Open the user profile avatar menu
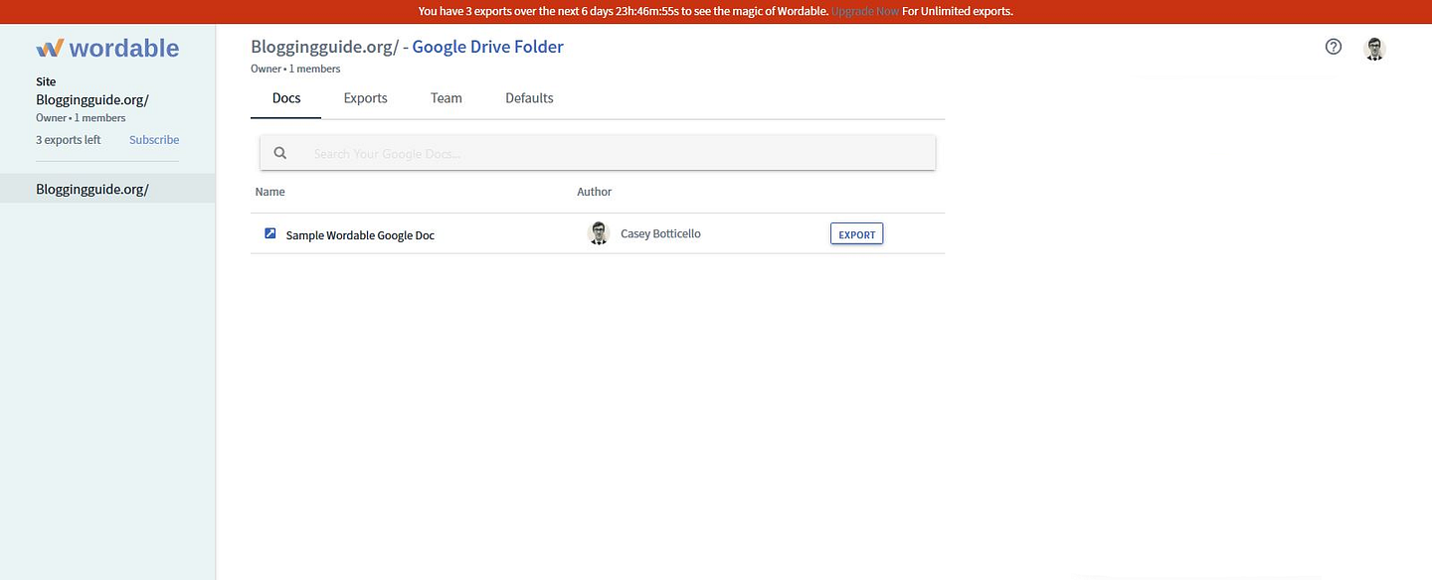The height and width of the screenshot is (580, 1432). pyautogui.click(x=1374, y=49)
